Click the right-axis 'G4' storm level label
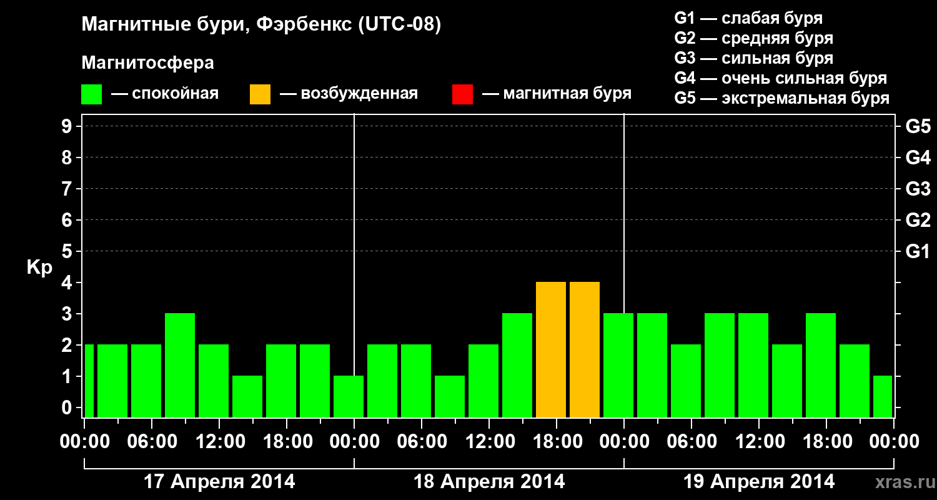This screenshot has height=500, width=937. click(x=918, y=157)
